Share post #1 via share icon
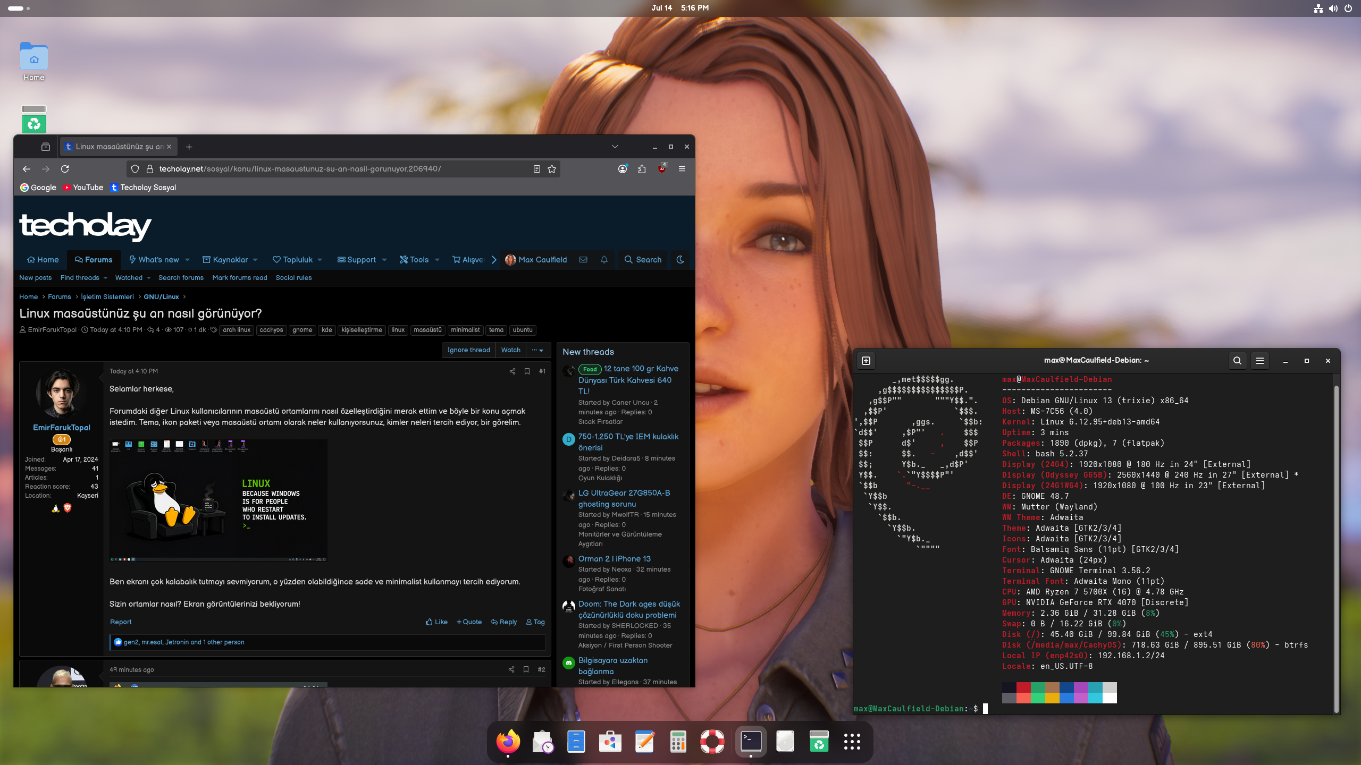1361x765 pixels. click(x=513, y=371)
